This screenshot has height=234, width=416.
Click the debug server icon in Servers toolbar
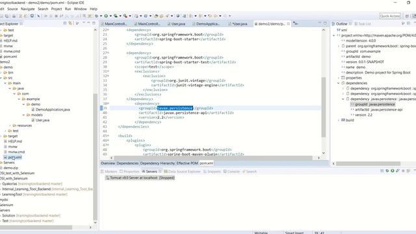click(387, 170)
